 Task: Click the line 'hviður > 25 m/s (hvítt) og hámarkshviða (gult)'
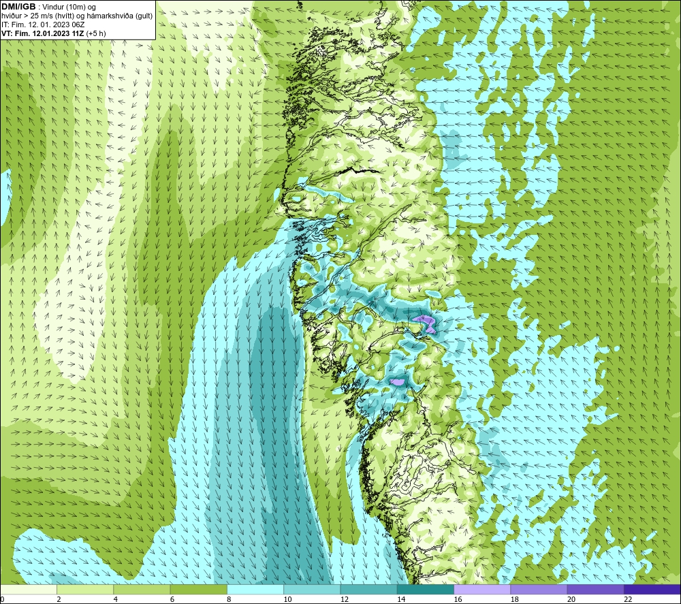click(x=77, y=16)
